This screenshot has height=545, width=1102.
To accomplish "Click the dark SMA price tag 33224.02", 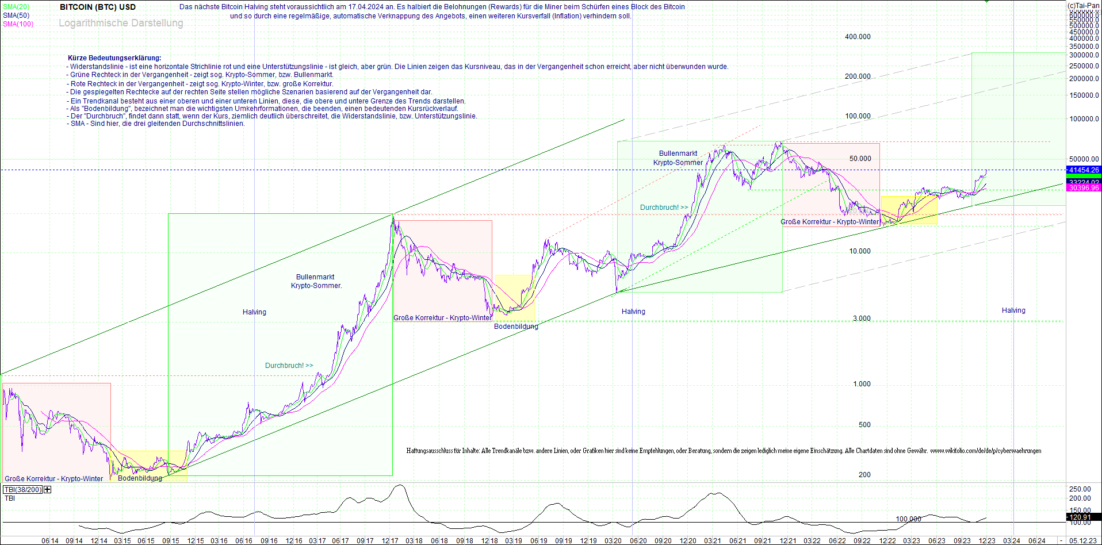I will [x=1084, y=181].
